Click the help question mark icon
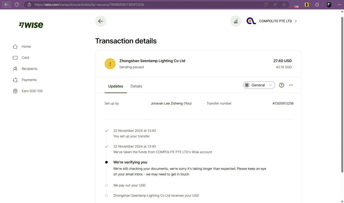344x203 pixels. point(282,85)
